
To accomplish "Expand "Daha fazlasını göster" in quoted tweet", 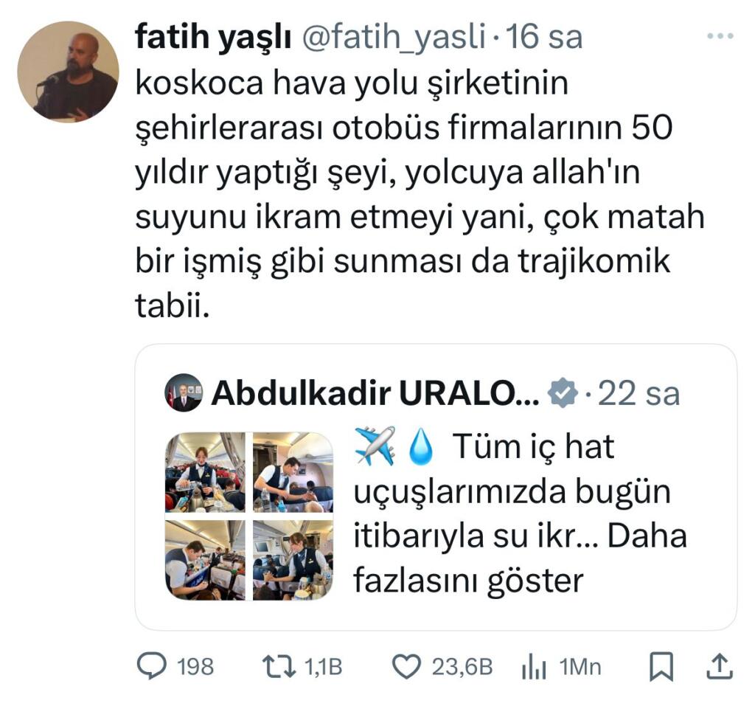I will [520, 558].
